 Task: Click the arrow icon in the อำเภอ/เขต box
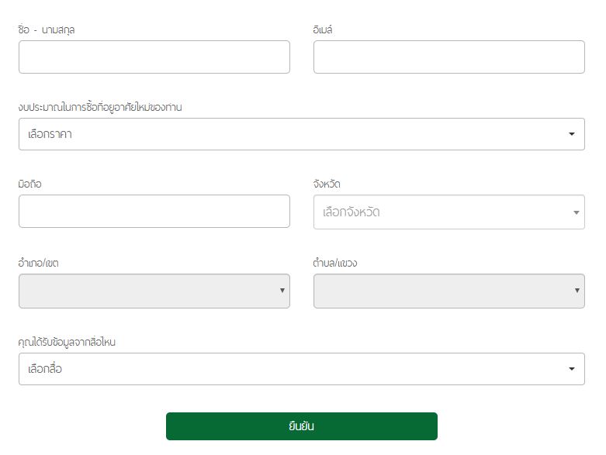coord(282,291)
